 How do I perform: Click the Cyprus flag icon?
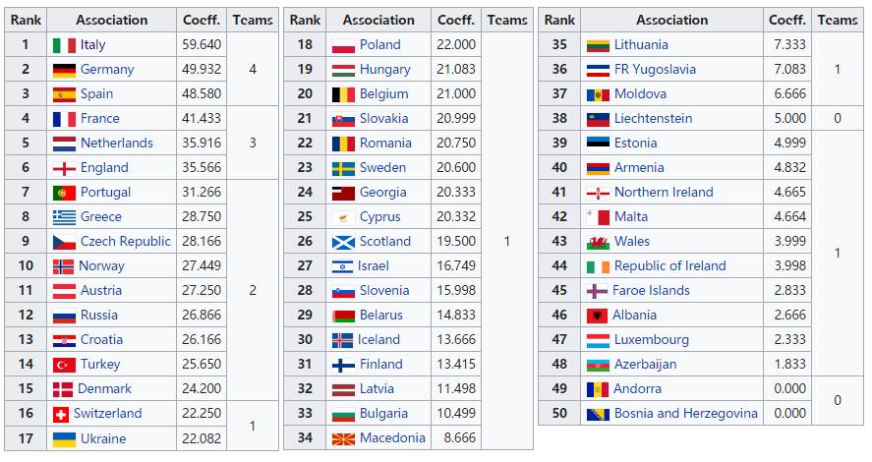pyautogui.click(x=343, y=217)
